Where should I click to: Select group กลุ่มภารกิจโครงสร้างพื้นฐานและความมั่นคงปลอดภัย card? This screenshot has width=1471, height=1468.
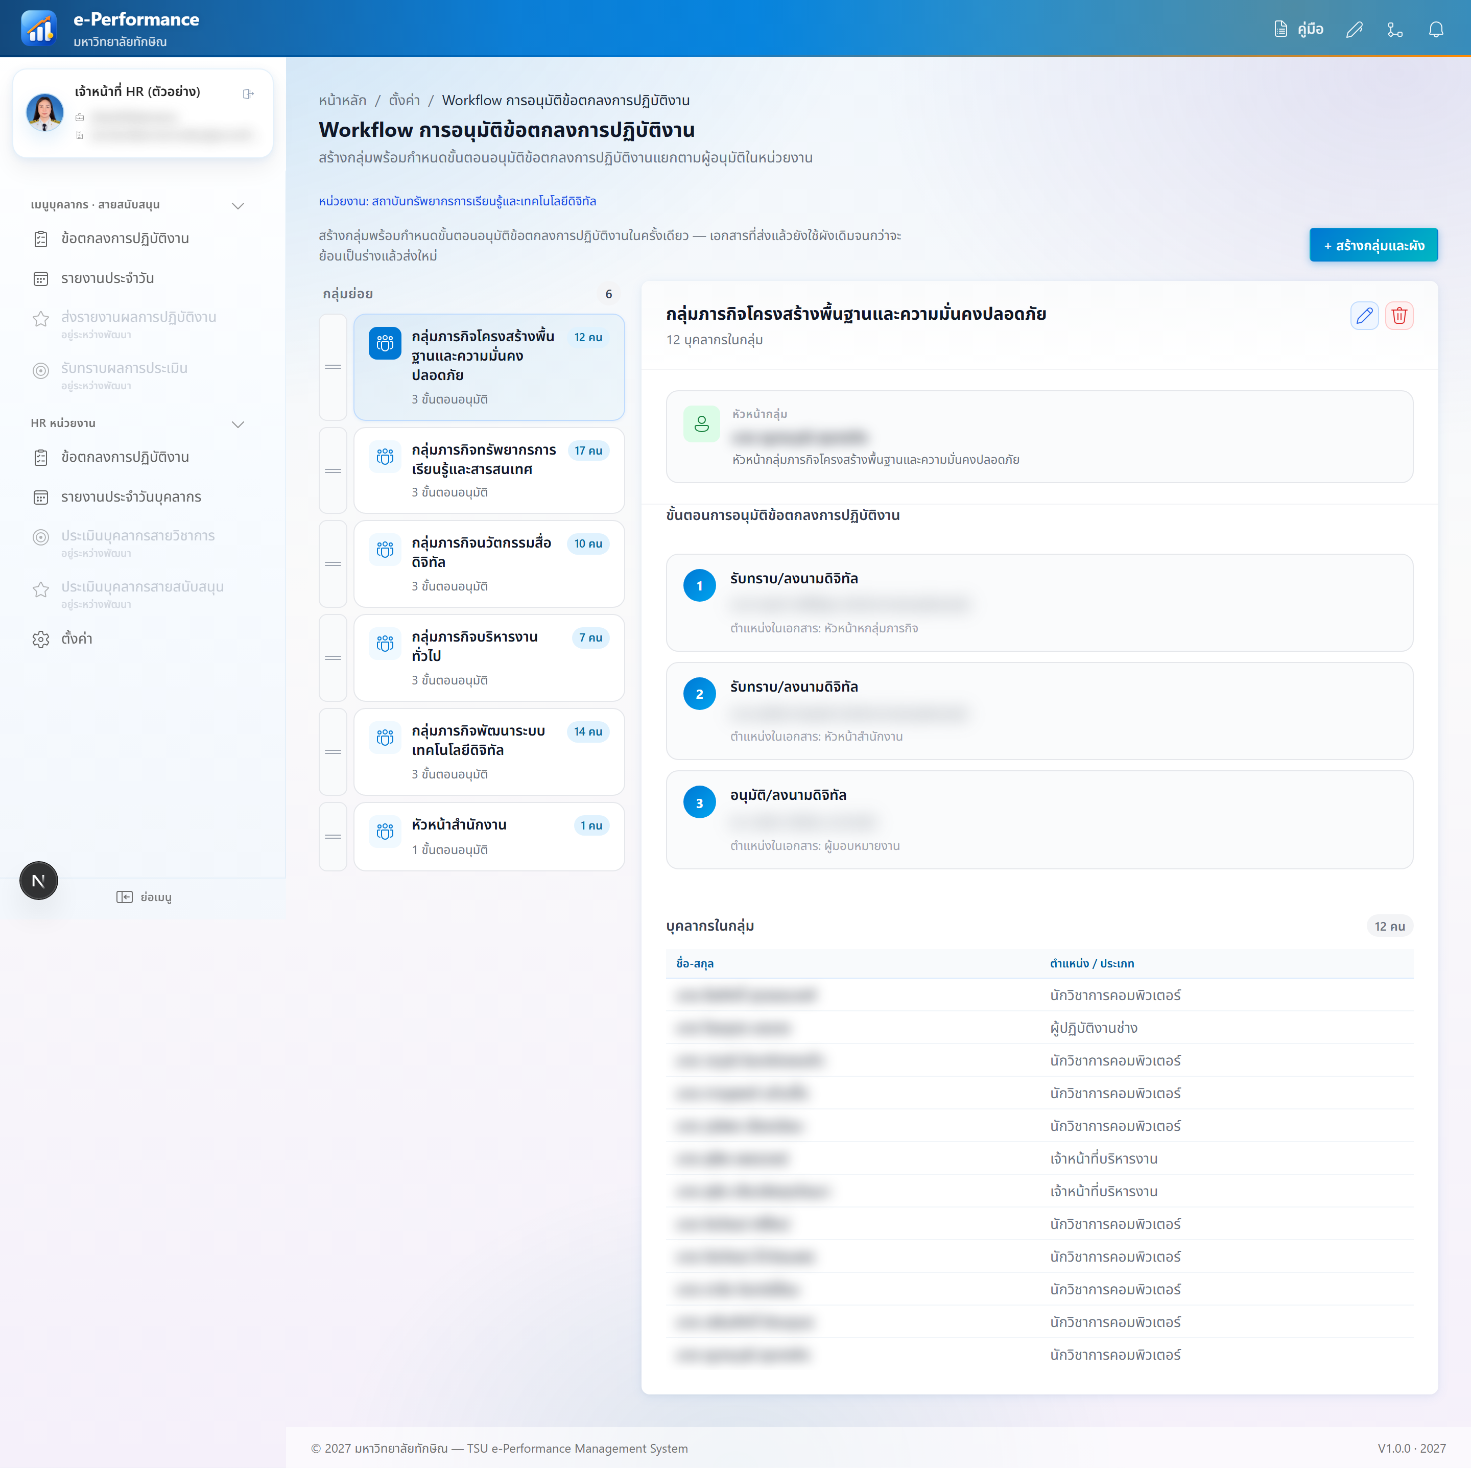click(x=489, y=367)
